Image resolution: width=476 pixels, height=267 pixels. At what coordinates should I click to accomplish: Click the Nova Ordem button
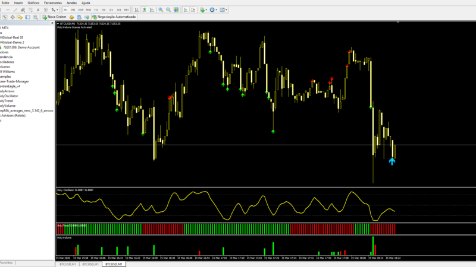pos(54,17)
